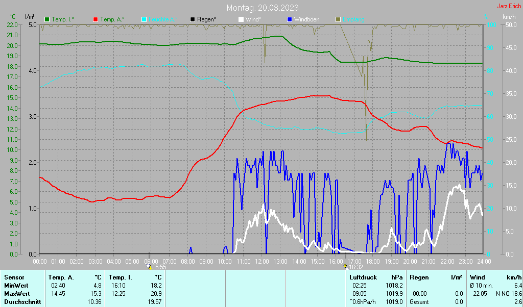Click the 'N-NO 18.6' wind gust value
This screenshot has height=307, width=523.
[x=509, y=294]
